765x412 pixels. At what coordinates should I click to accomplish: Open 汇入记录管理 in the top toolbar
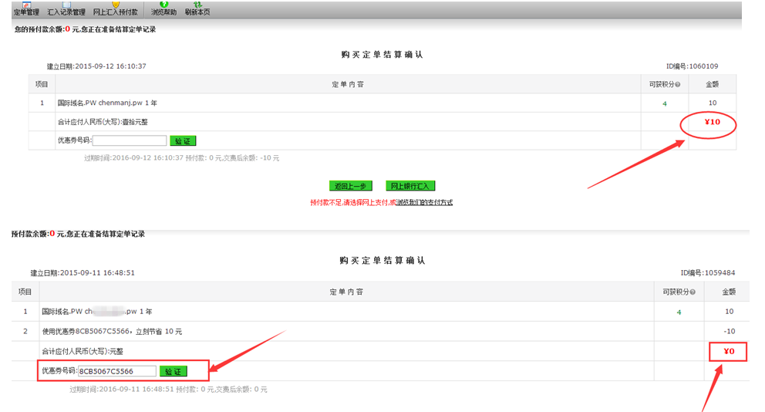(66, 8)
